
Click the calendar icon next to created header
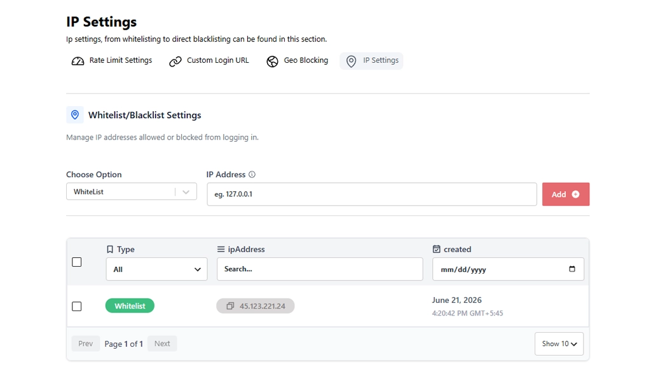click(436, 249)
